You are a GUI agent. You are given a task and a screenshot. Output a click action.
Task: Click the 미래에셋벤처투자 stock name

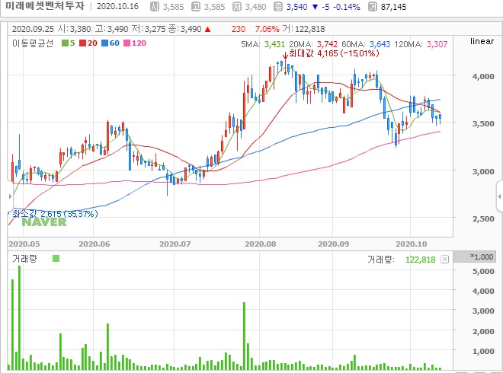tap(45, 6)
